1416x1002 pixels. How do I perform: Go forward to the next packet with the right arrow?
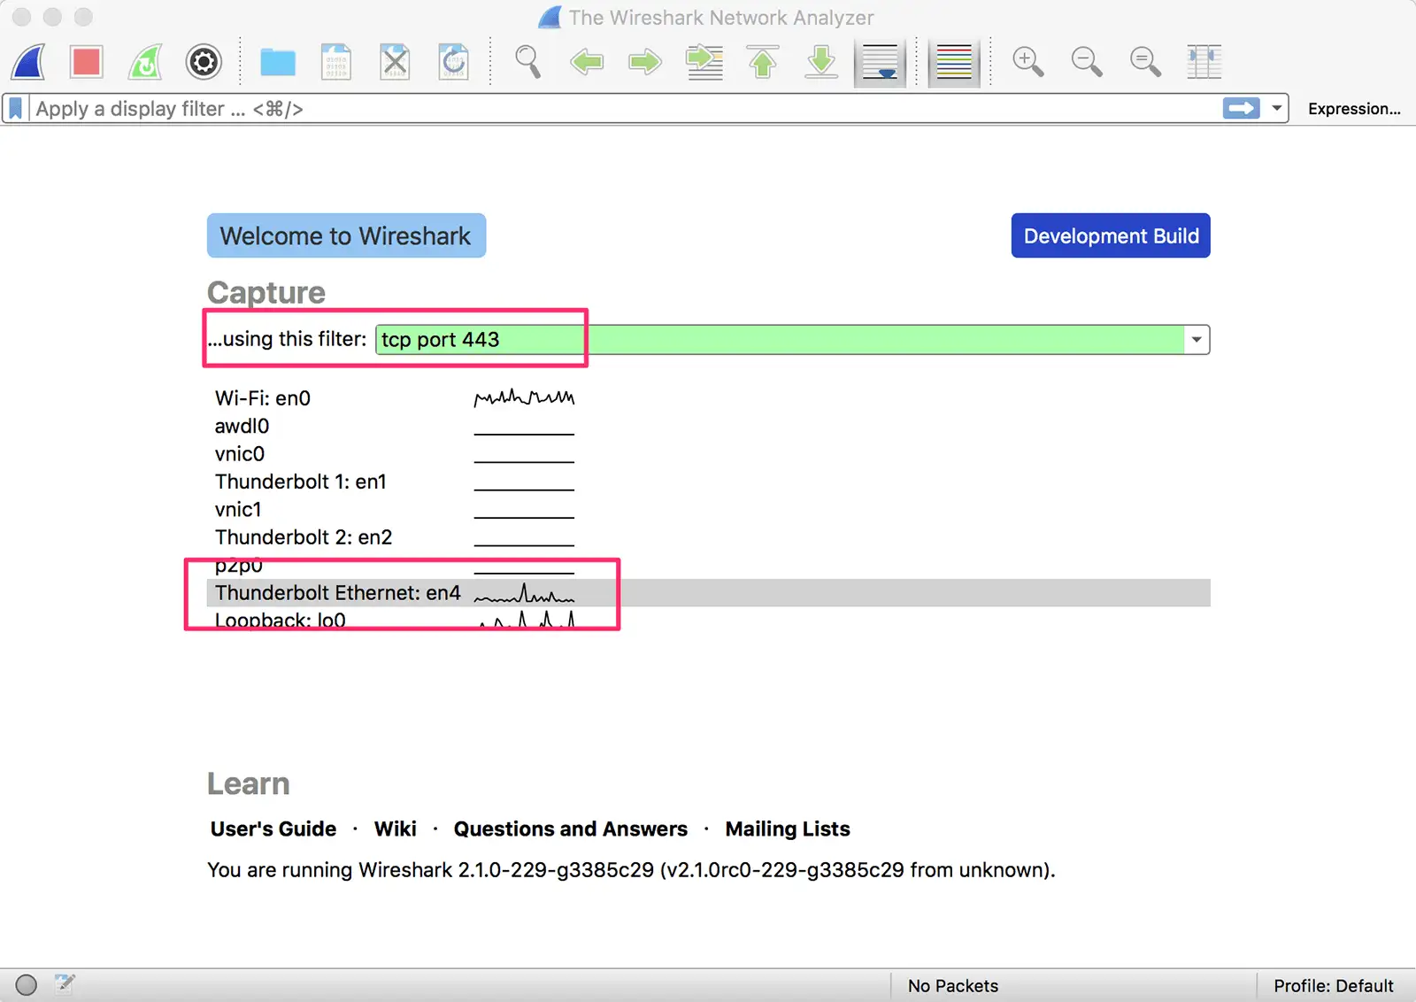coord(645,62)
